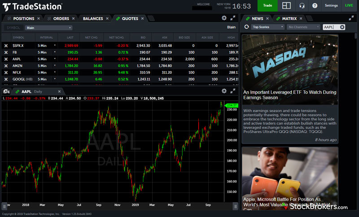Viewport: 359px width, 217px height.
Task: Close the Balances tab
Action: pos(107,18)
